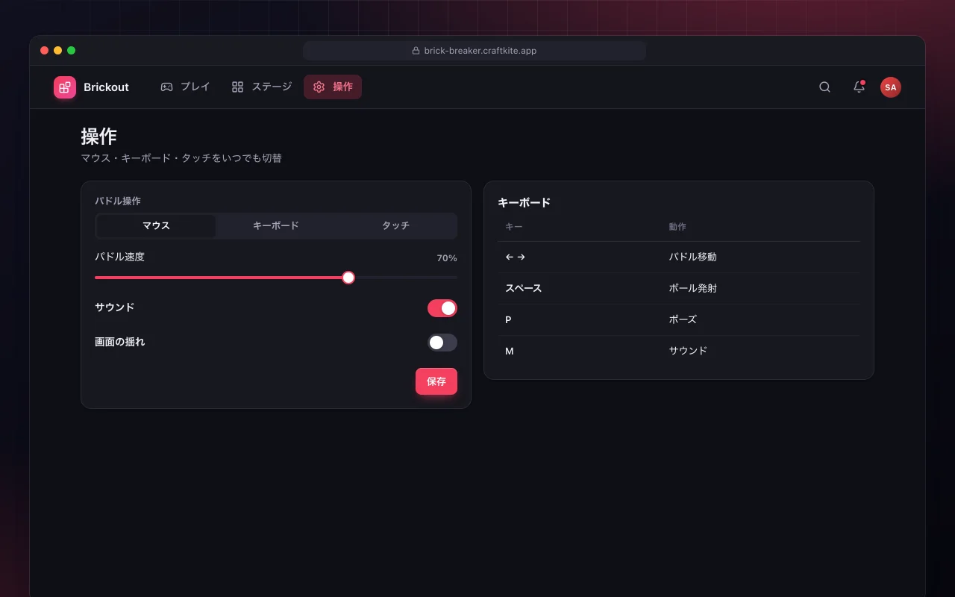
Task: Select マウス paddle control option
Action: 156,225
